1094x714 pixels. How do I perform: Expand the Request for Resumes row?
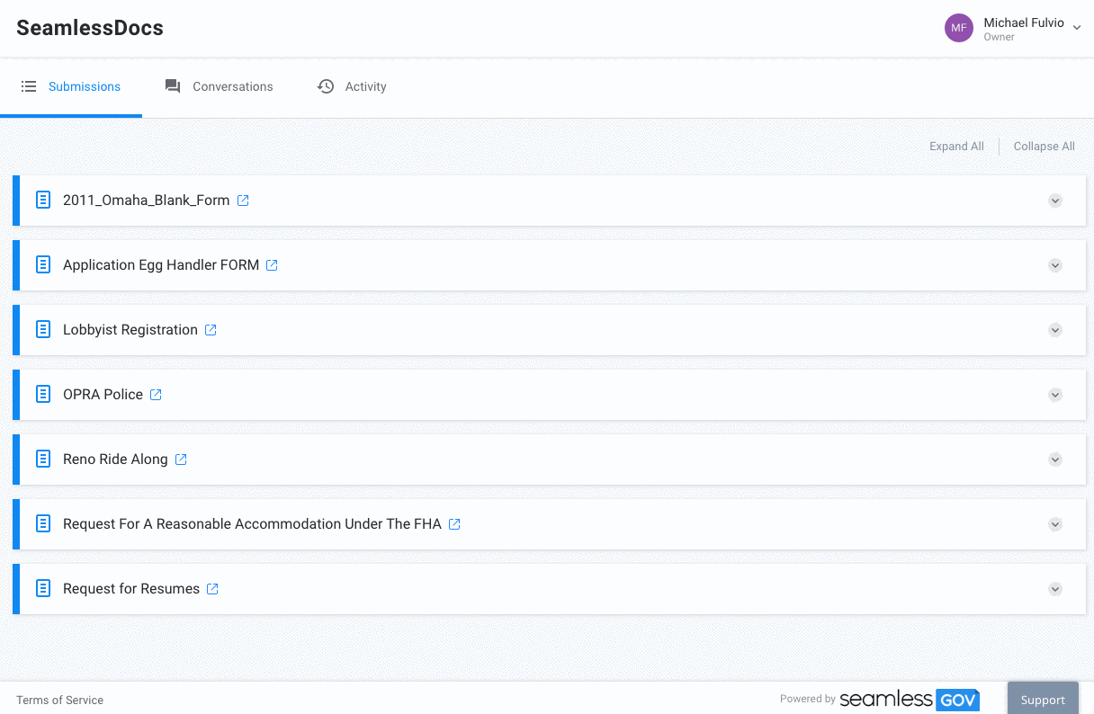1055,589
